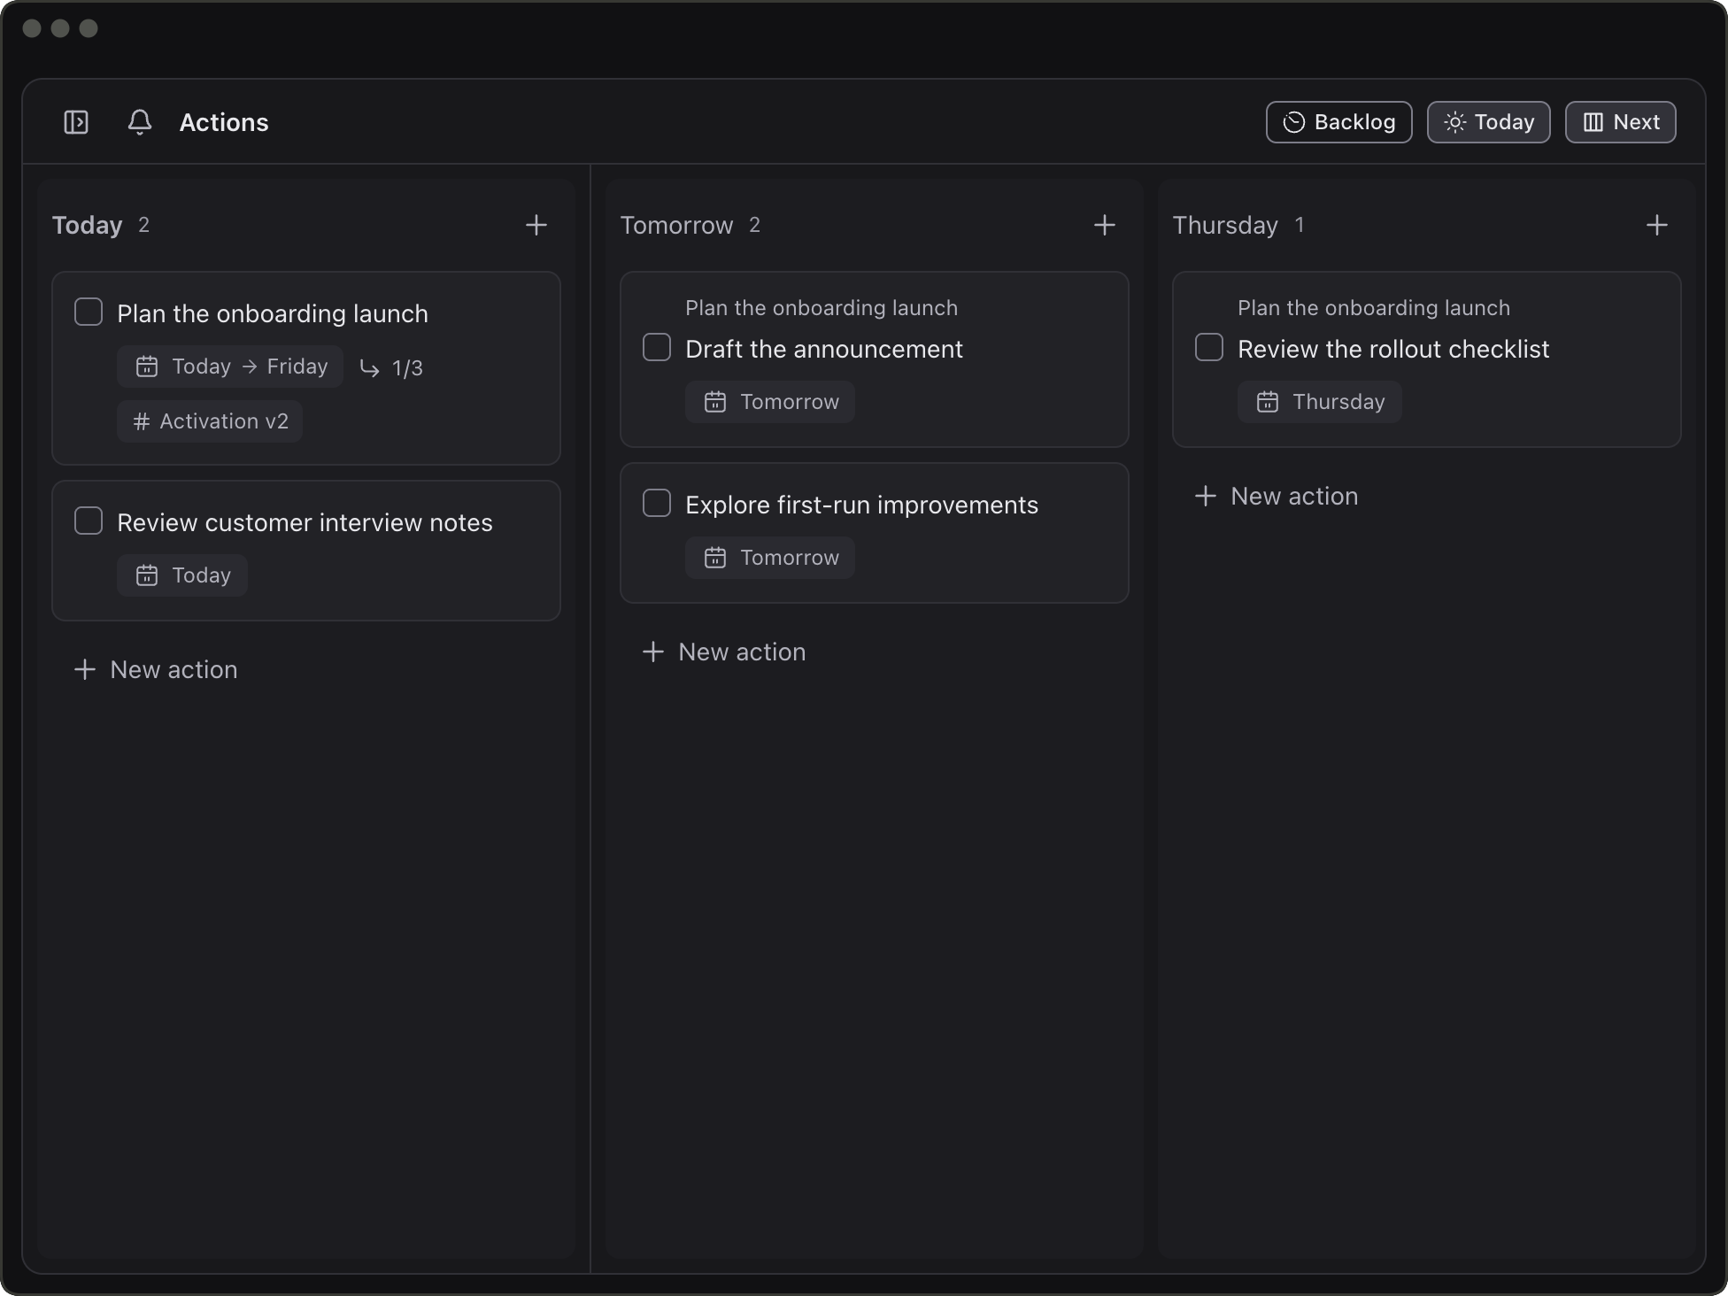
Task: Open Review customer interview notes title
Action: [305, 522]
